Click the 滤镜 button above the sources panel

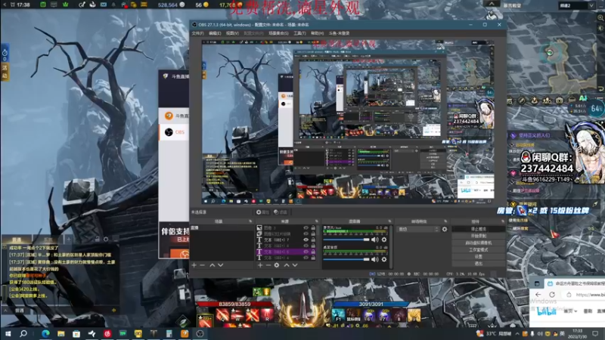coord(281,212)
